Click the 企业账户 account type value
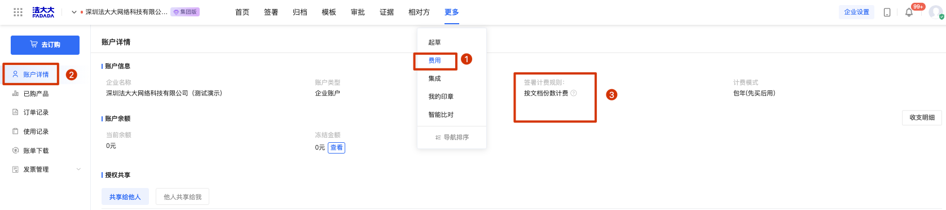 click(x=327, y=93)
